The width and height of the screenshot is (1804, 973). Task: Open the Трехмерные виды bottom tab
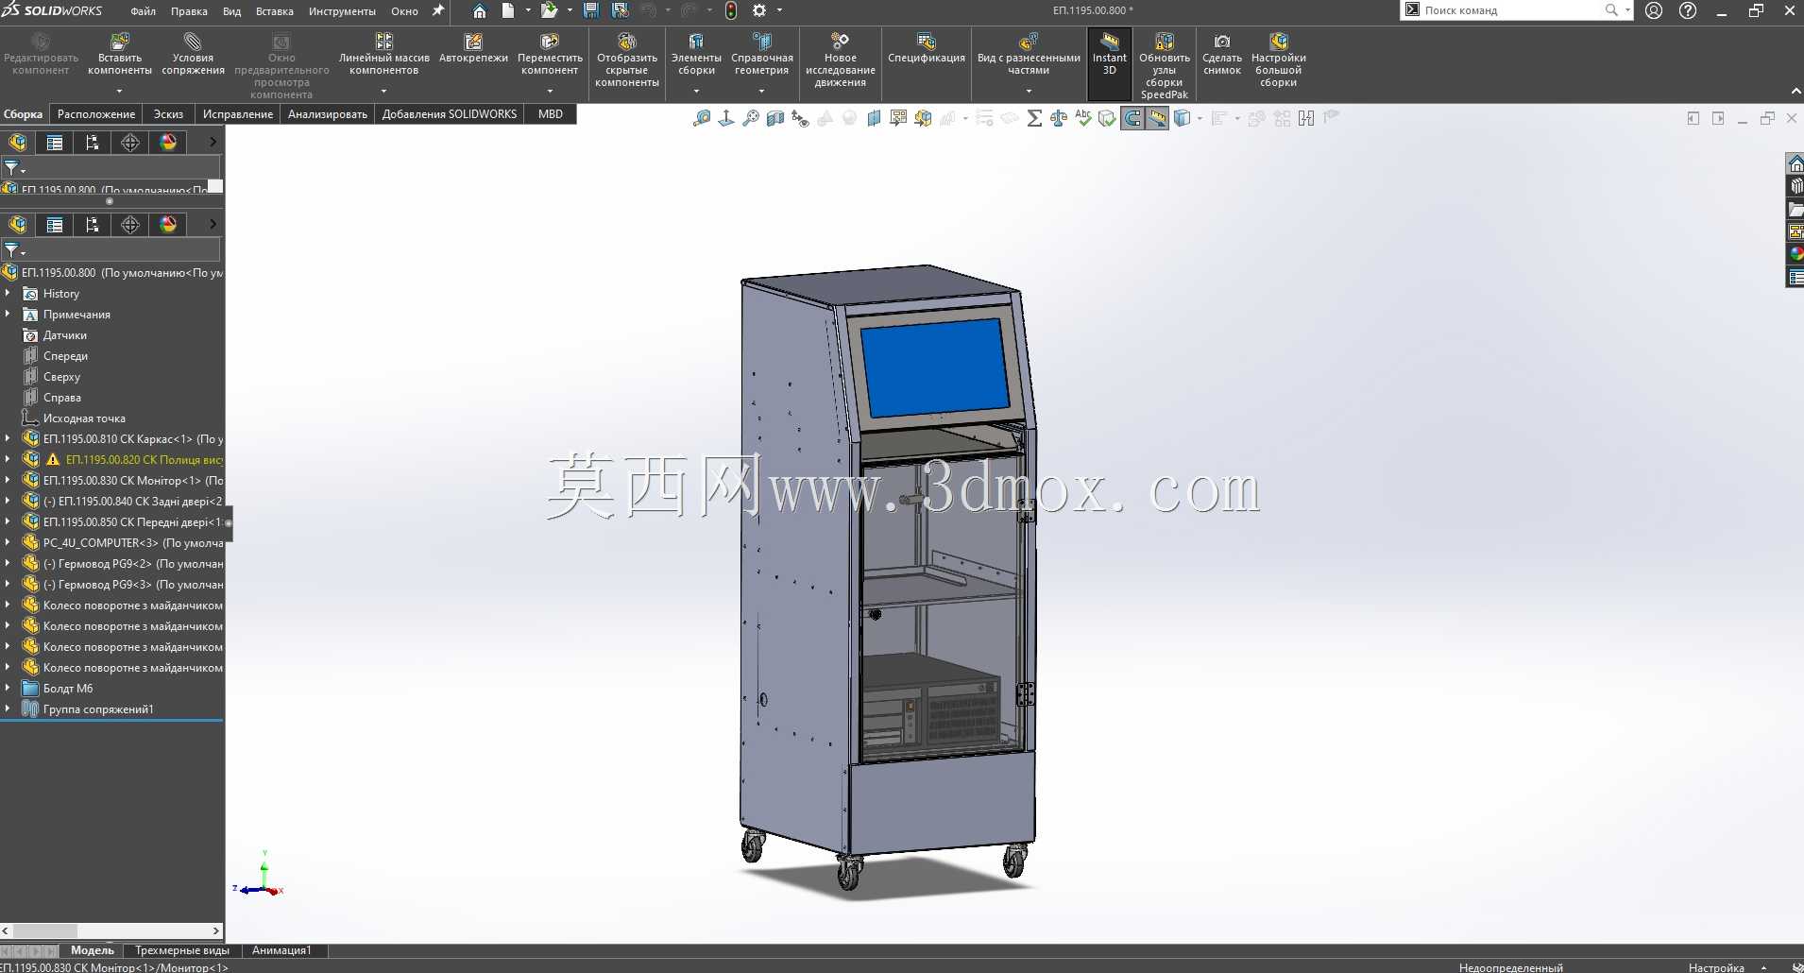click(181, 950)
